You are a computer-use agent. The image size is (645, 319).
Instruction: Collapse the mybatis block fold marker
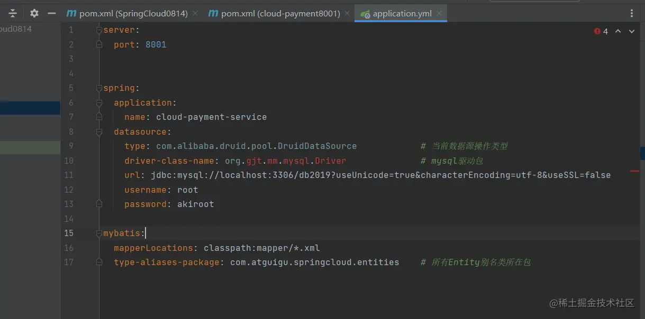coord(99,233)
